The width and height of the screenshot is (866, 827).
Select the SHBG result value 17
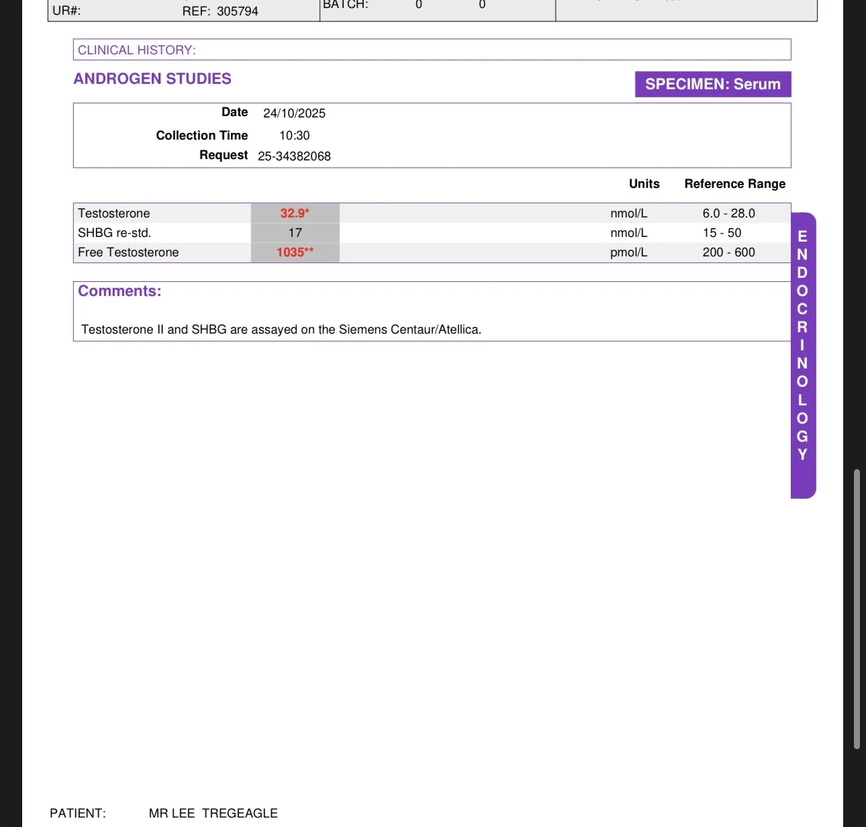coord(295,233)
